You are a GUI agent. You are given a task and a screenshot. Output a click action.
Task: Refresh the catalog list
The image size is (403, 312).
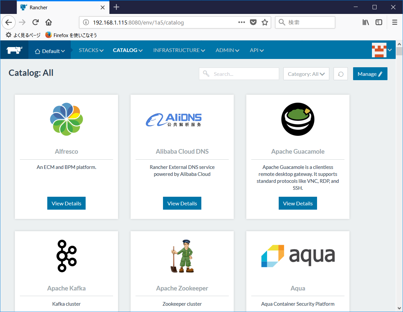[341, 74]
